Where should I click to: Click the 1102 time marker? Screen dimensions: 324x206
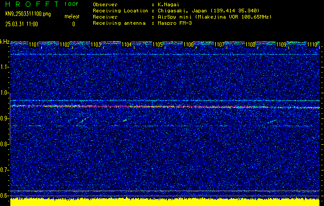click(64, 44)
